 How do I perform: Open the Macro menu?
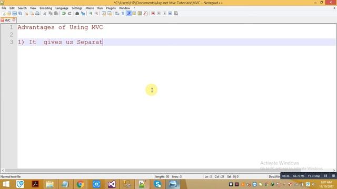tap(90, 8)
